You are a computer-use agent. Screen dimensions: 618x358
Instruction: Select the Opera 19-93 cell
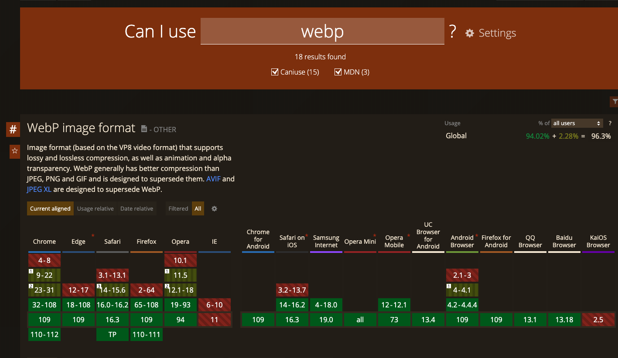click(181, 305)
